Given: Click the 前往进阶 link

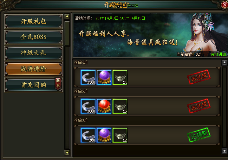Looking at the screenshot, I should (218, 54).
